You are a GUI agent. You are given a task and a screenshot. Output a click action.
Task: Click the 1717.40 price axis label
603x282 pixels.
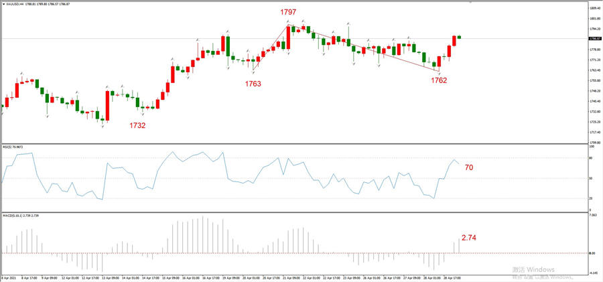(594, 133)
